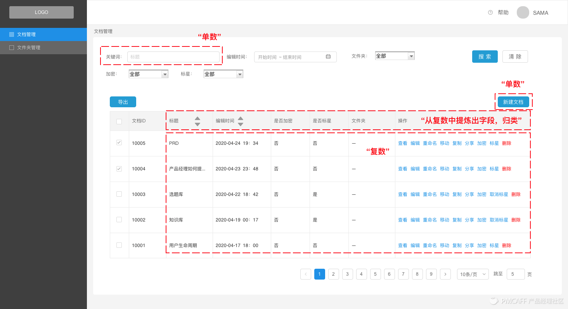Image resolution: width=568 pixels, height=309 pixels.
Task: Click 编辑 for document 10001
Action: [415, 245]
